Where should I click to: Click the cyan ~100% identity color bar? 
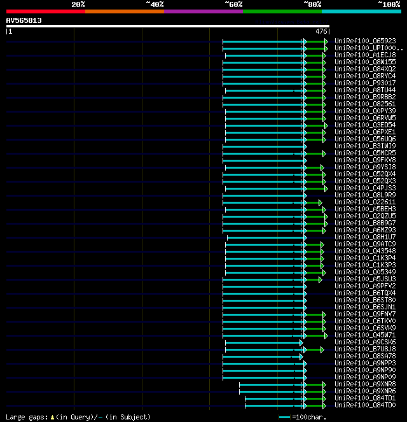point(361,11)
